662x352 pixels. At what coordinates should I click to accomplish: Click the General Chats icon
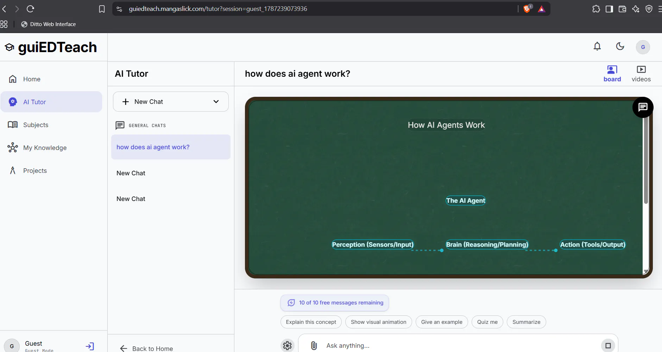point(120,125)
